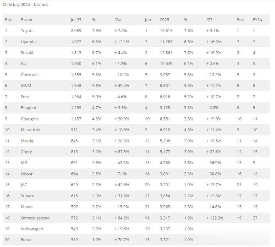Select Suzuki in the brand column
This screenshot has width=275, height=247.
pos(27,53)
